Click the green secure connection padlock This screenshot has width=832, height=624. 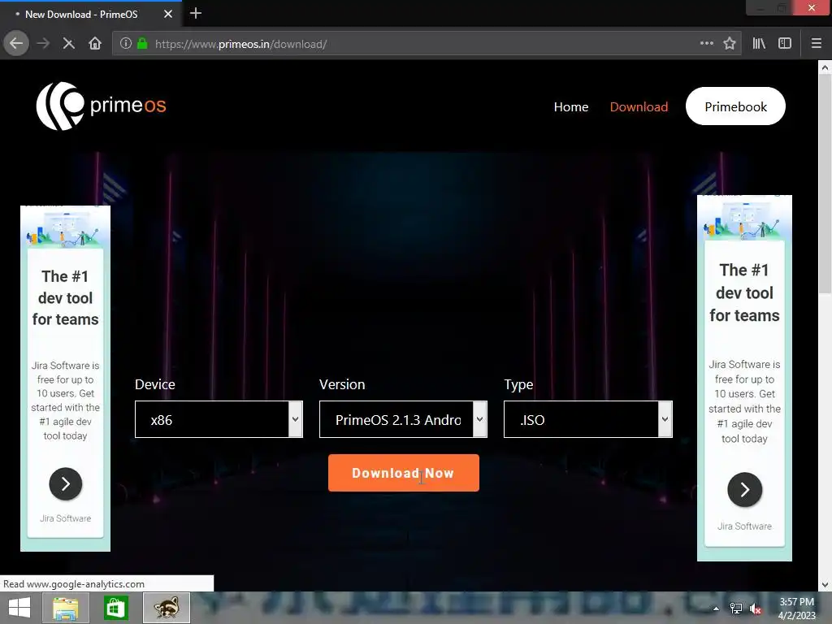pyautogui.click(x=142, y=44)
